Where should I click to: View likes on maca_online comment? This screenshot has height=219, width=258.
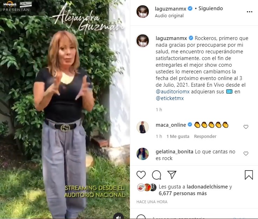[178, 137]
